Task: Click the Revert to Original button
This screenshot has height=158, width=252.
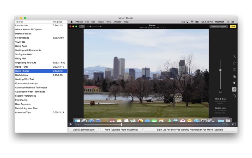Action: tap(219, 27)
